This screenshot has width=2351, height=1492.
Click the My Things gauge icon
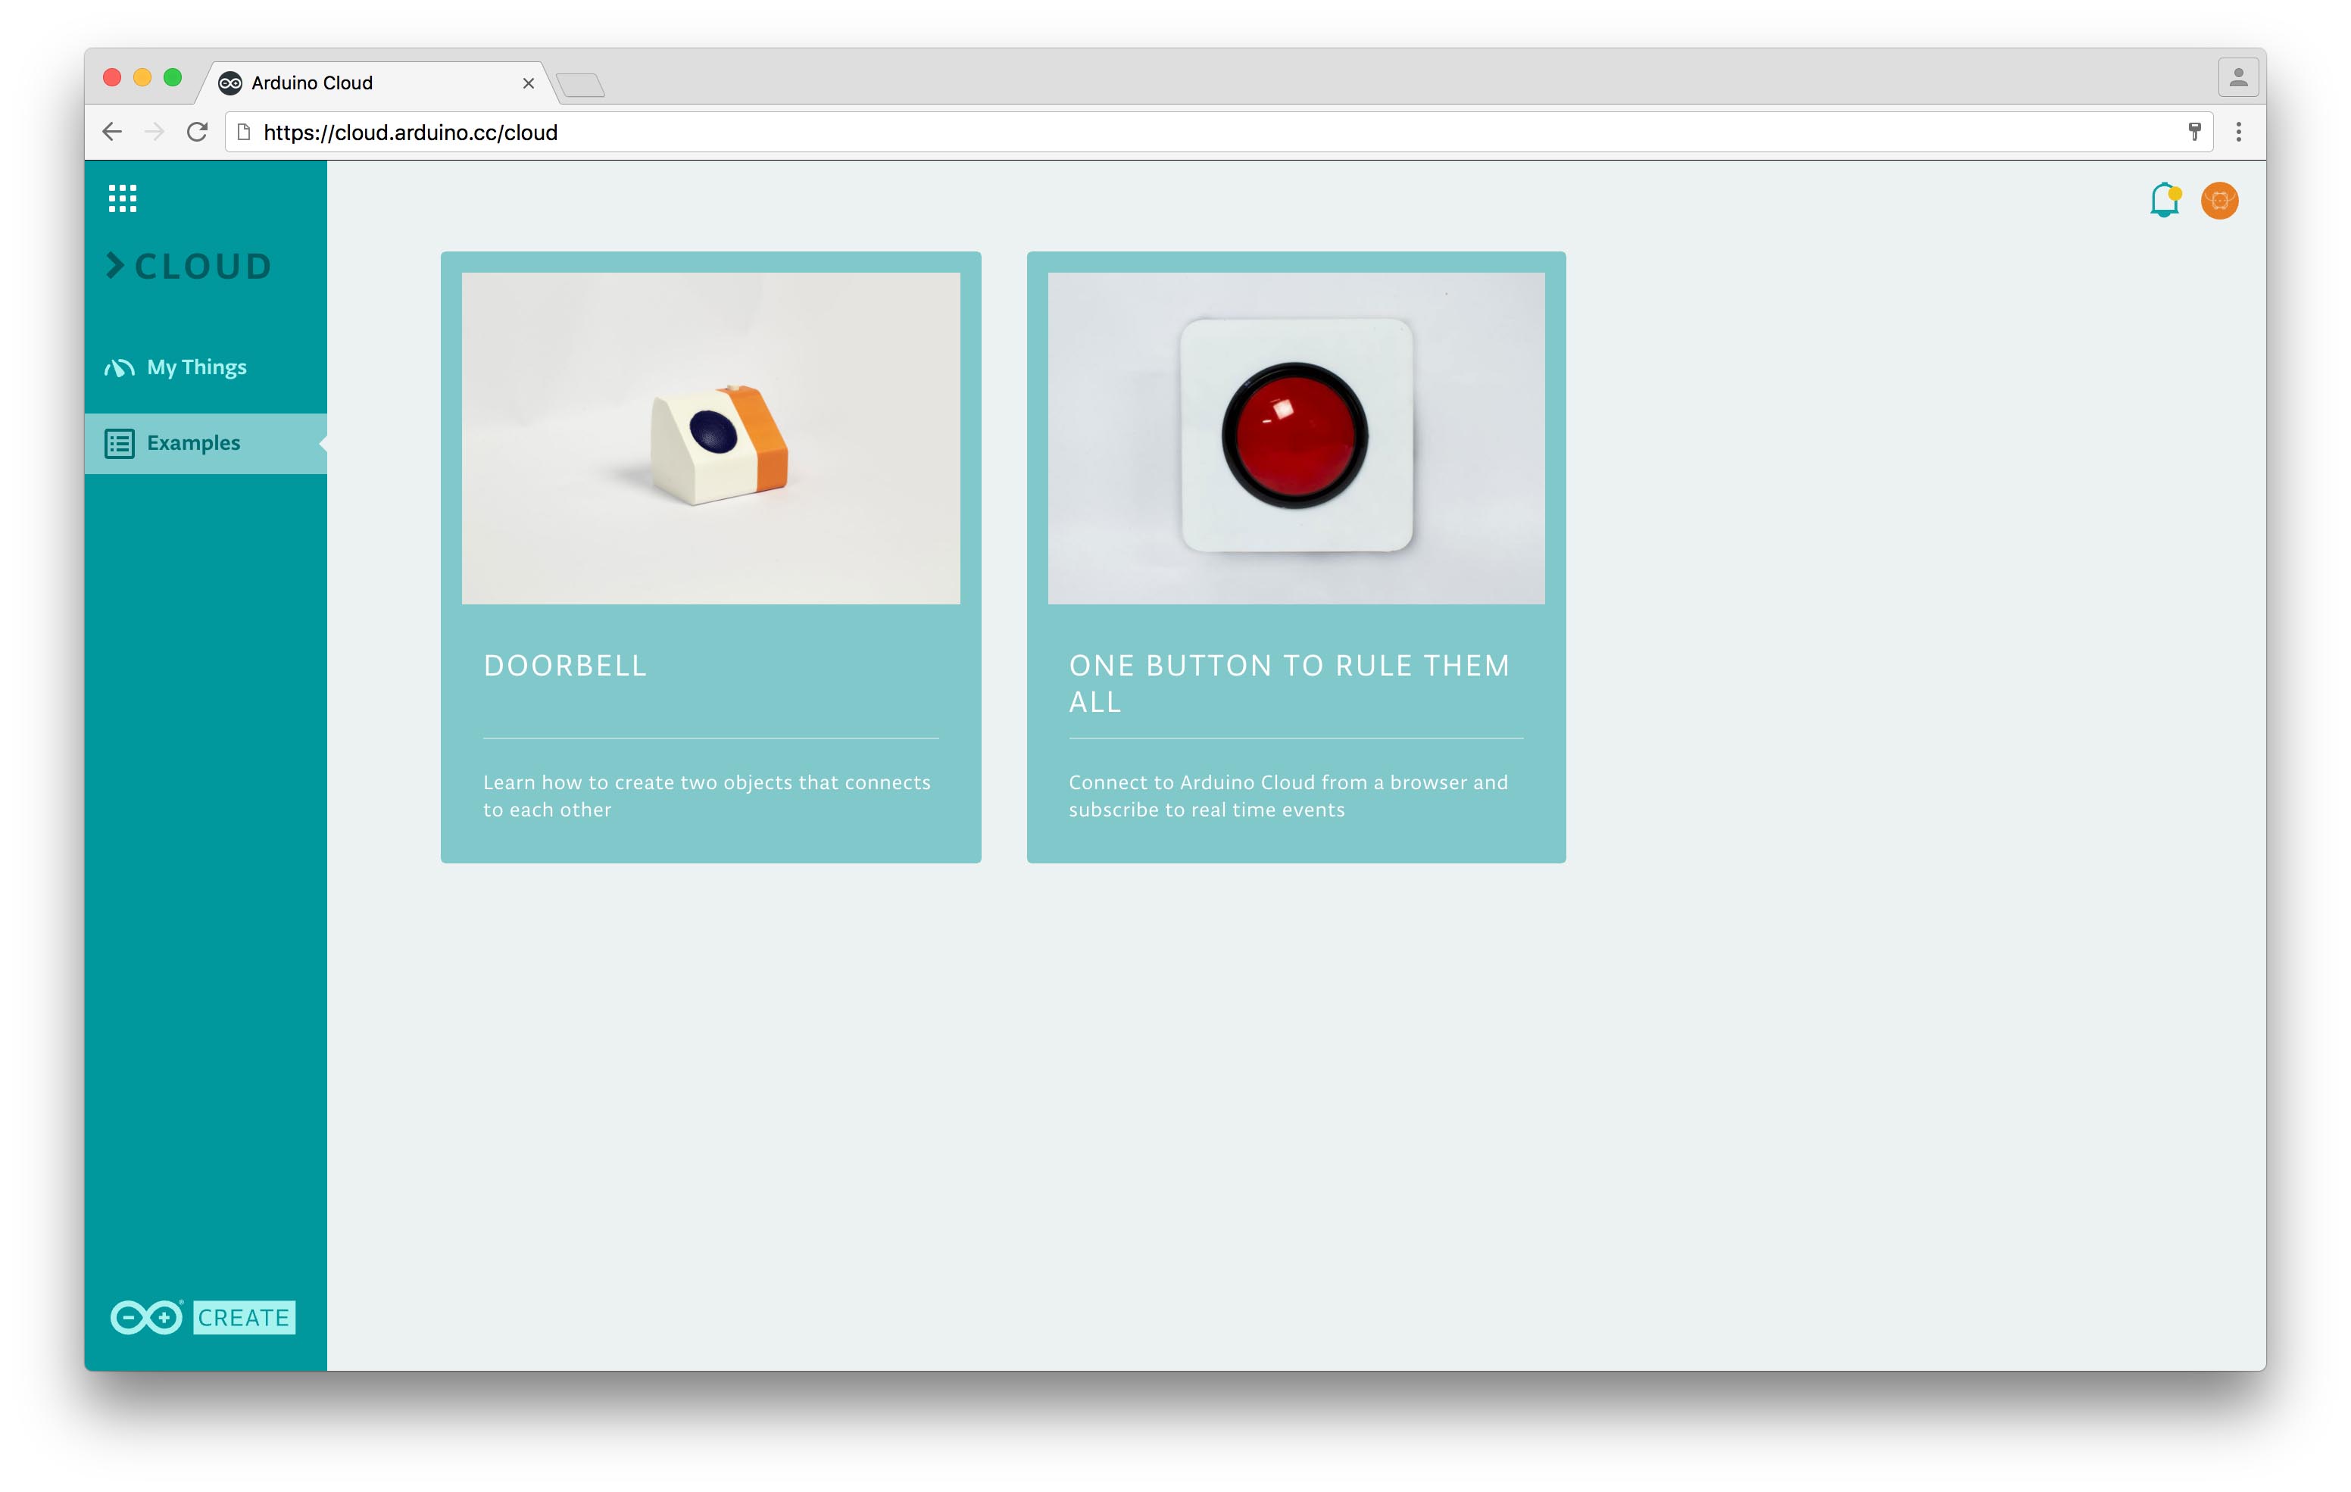pos(119,368)
